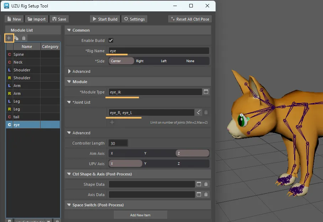Click the Import button
The image size is (323, 222).
(x=37, y=19)
